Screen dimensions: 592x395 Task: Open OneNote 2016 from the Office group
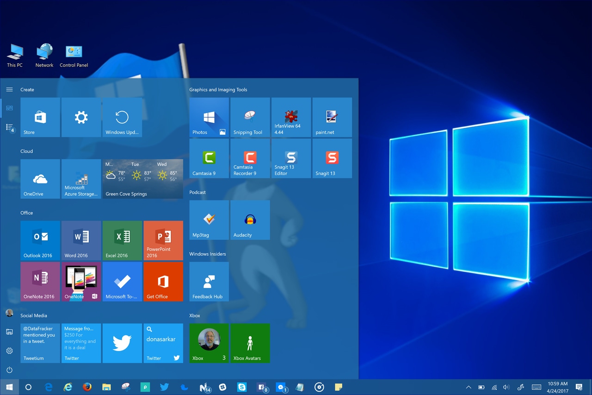pyautogui.click(x=40, y=281)
